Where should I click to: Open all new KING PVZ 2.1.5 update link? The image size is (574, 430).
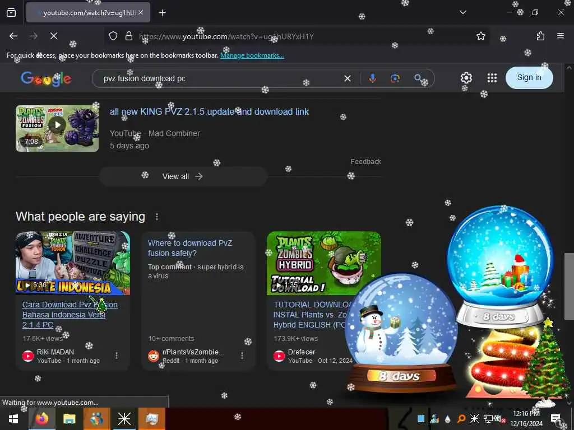coord(209,112)
